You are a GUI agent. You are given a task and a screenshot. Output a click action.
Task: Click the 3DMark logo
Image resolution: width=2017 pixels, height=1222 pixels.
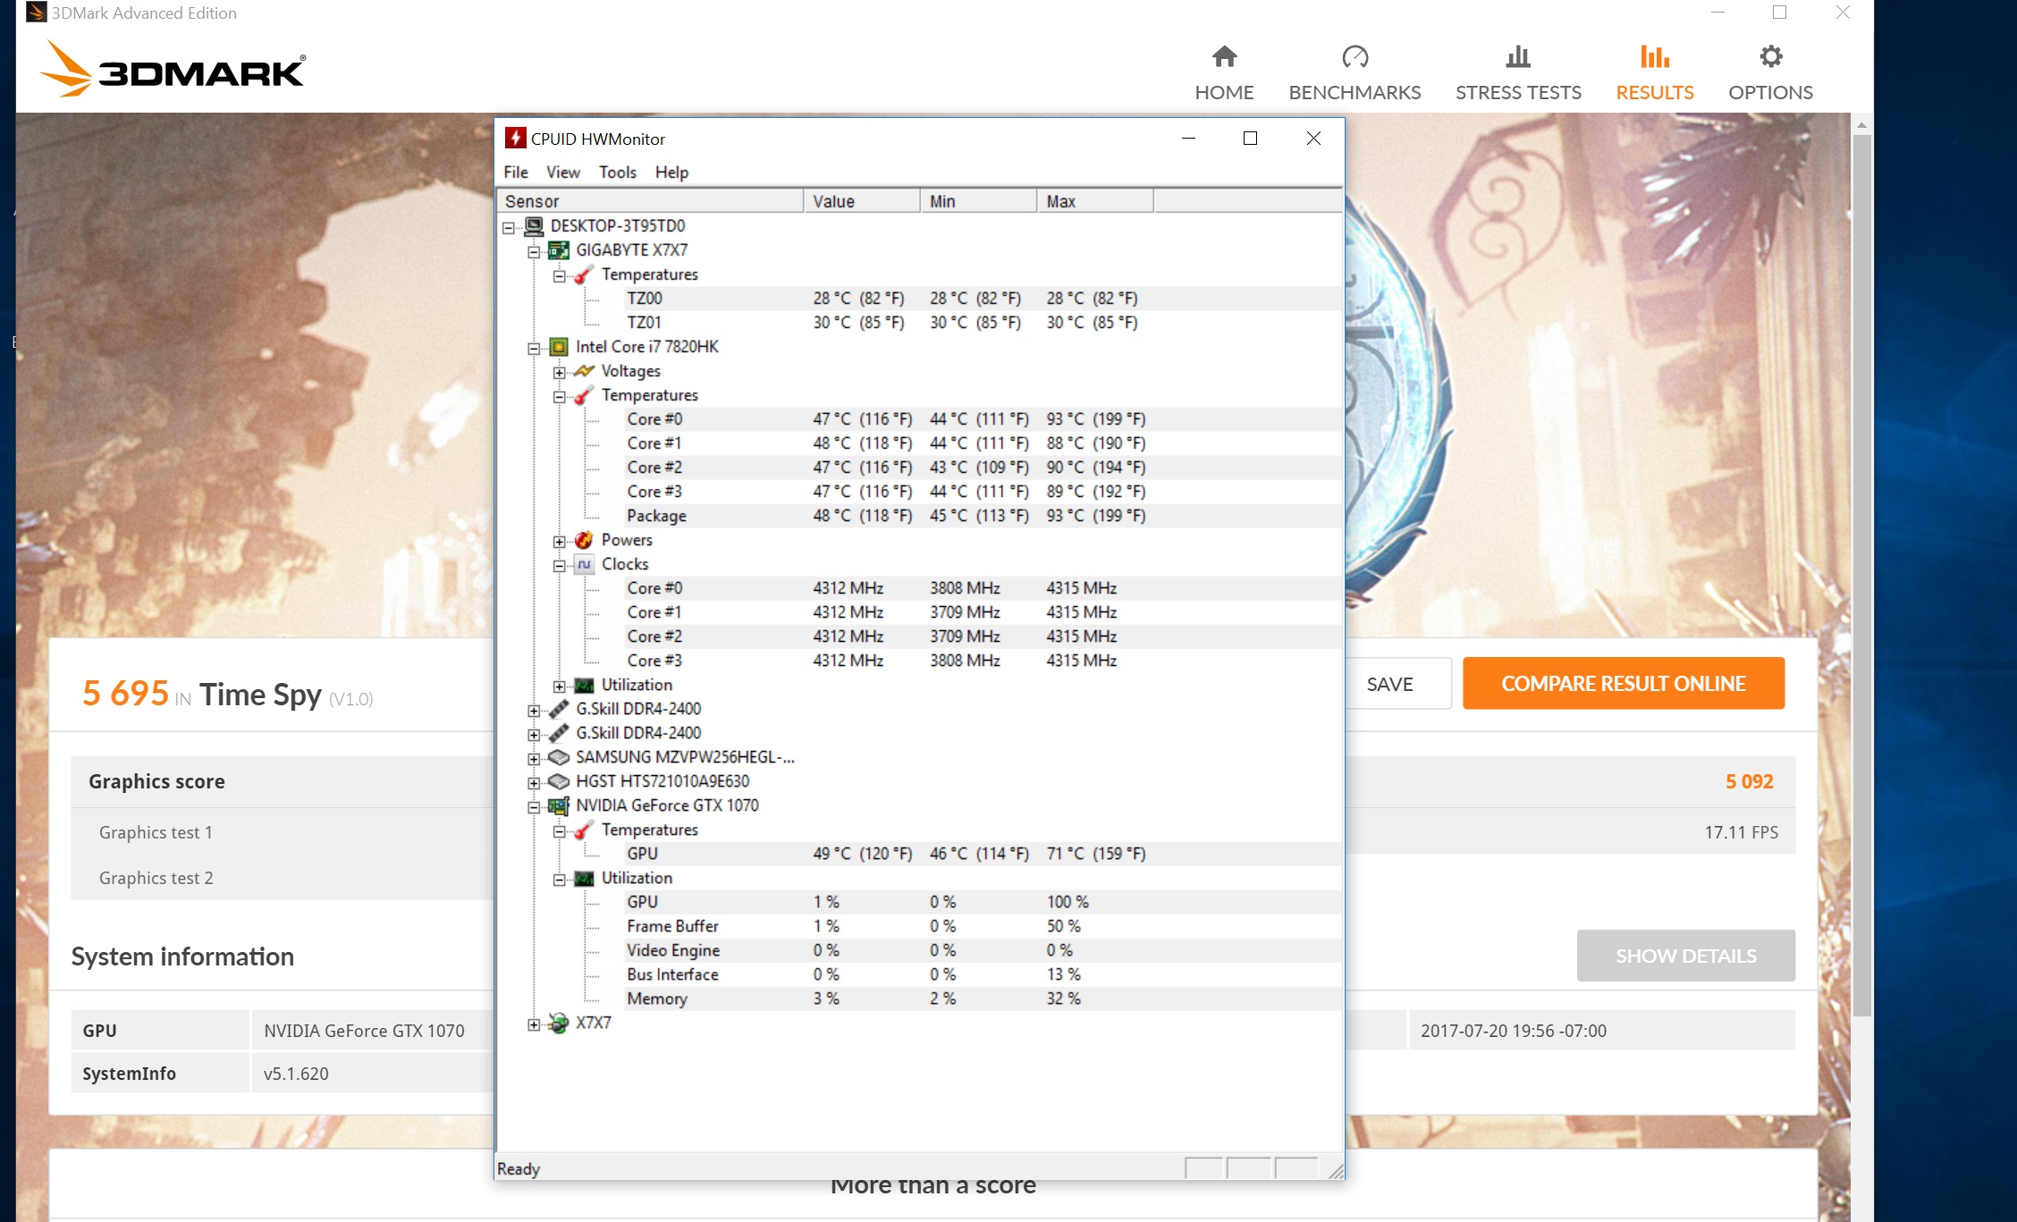point(173,69)
